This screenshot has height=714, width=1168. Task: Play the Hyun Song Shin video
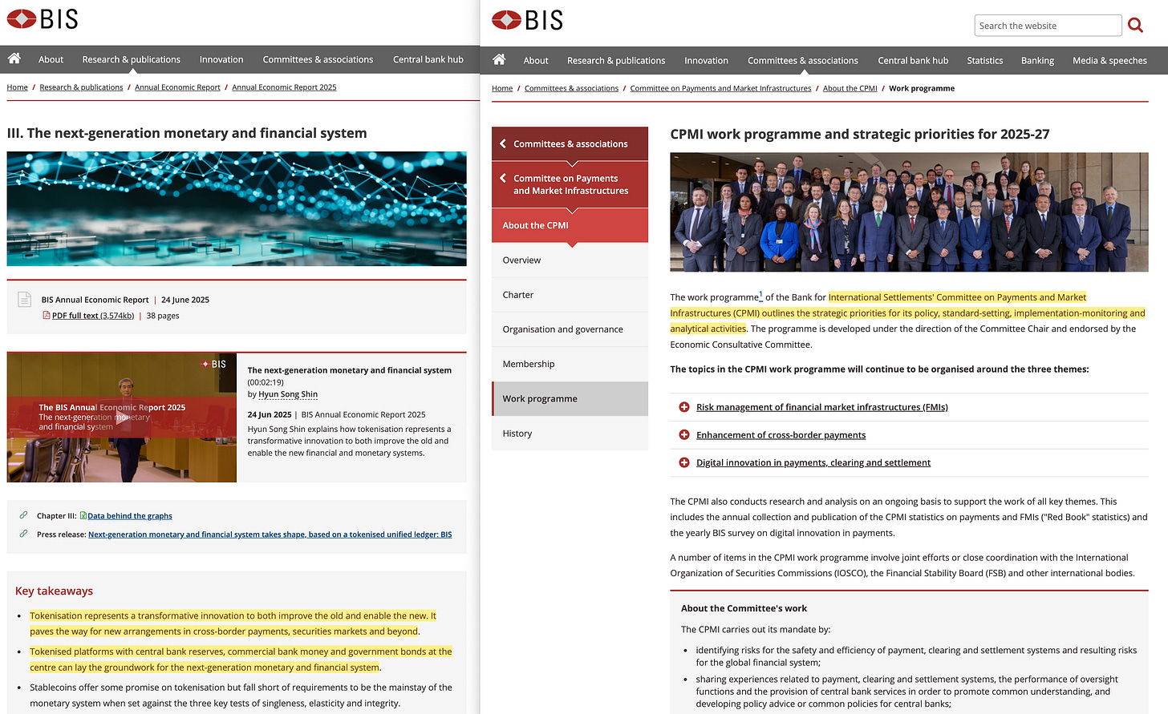pos(122,418)
